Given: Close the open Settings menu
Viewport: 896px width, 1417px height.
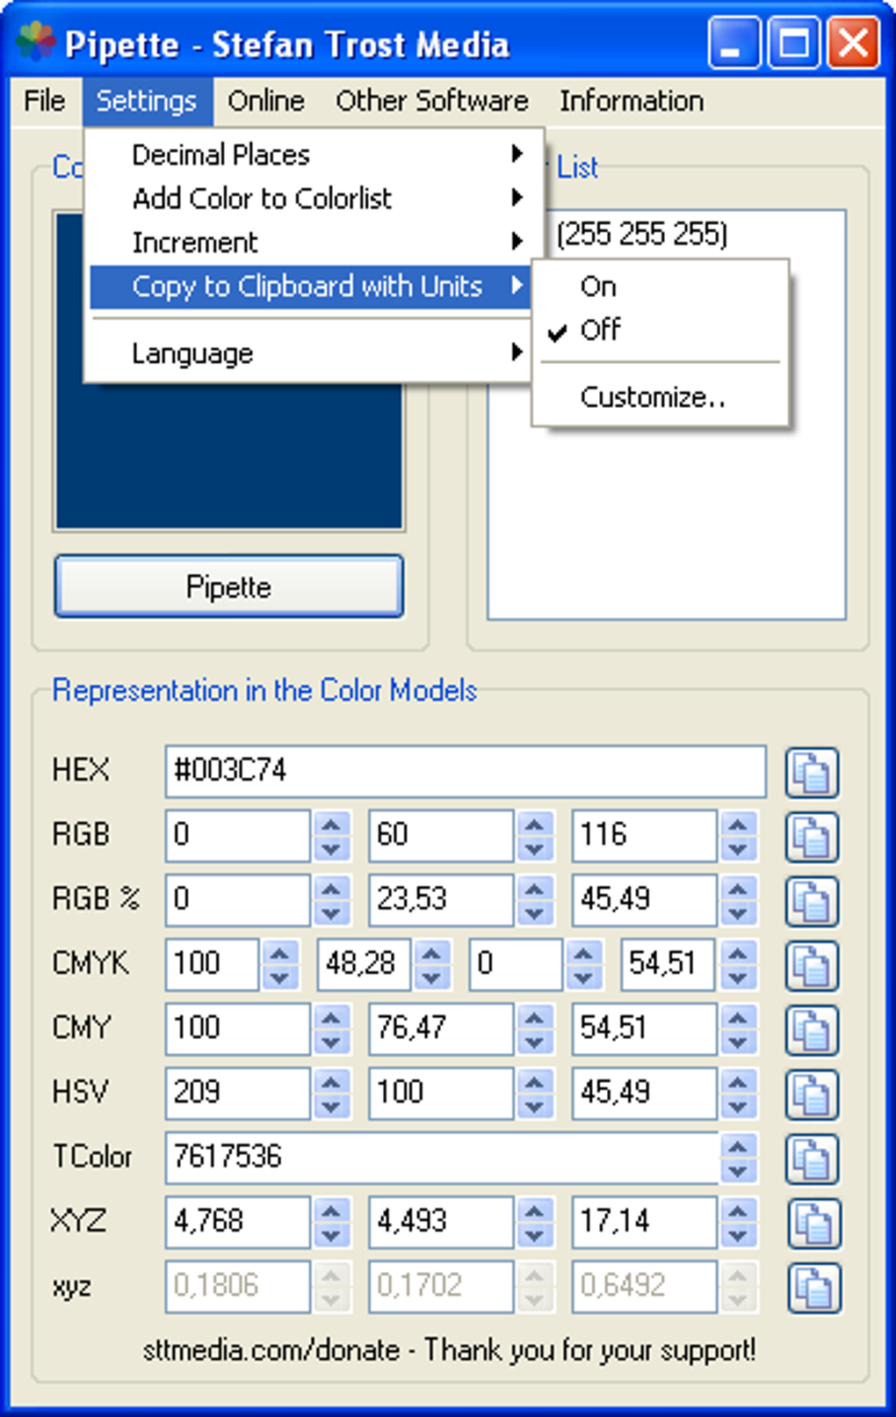Looking at the screenshot, I should [147, 101].
